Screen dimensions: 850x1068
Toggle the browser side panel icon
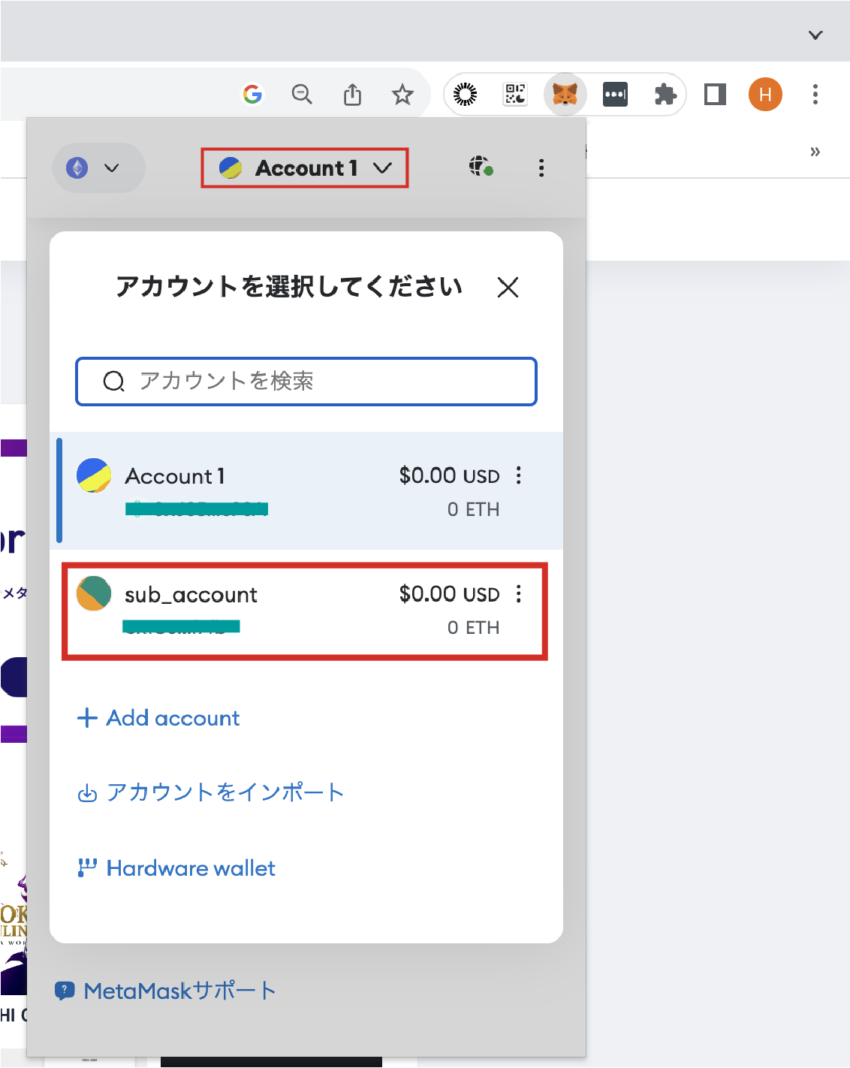715,95
